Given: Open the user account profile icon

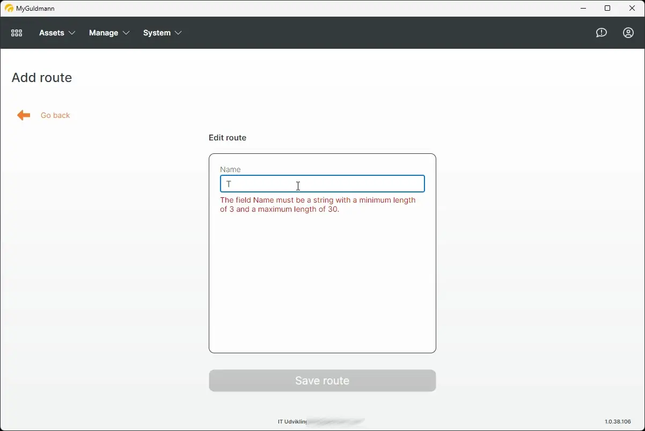Looking at the screenshot, I should click(x=628, y=33).
